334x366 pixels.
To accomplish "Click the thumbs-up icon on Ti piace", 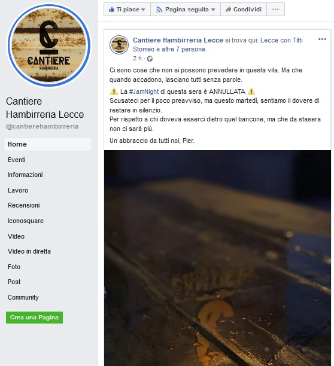I will (x=111, y=10).
